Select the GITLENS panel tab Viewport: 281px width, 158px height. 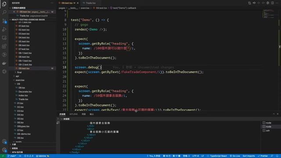73,114
